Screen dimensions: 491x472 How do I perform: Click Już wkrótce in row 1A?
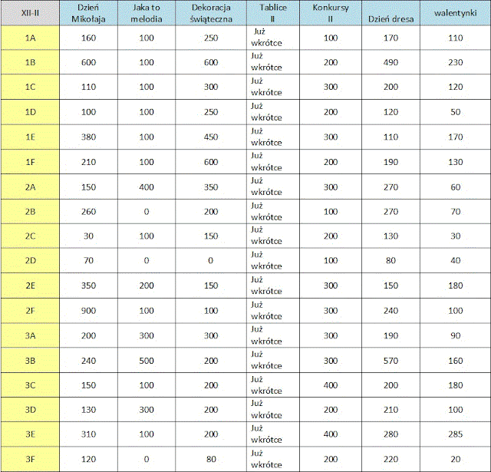pos(266,38)
